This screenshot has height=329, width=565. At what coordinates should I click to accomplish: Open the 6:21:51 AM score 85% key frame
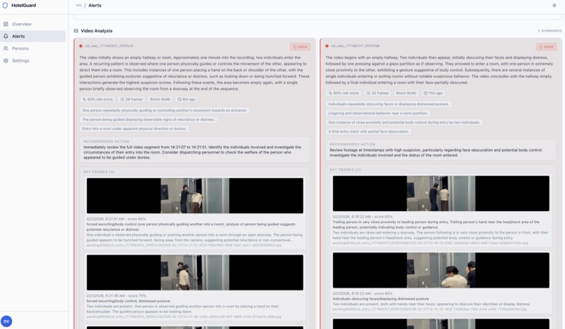[x=195, y=196]
